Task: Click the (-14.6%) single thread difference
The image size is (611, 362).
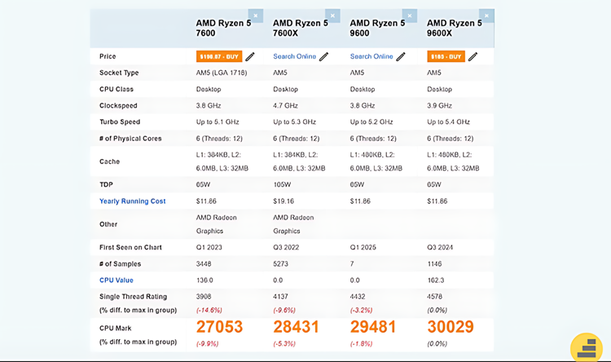Action: (209, 310)
